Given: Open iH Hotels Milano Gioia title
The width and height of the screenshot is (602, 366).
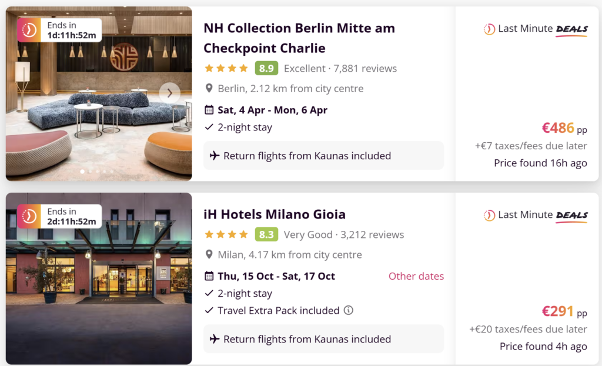Looking at the screenshot, I should pos(275,214).
